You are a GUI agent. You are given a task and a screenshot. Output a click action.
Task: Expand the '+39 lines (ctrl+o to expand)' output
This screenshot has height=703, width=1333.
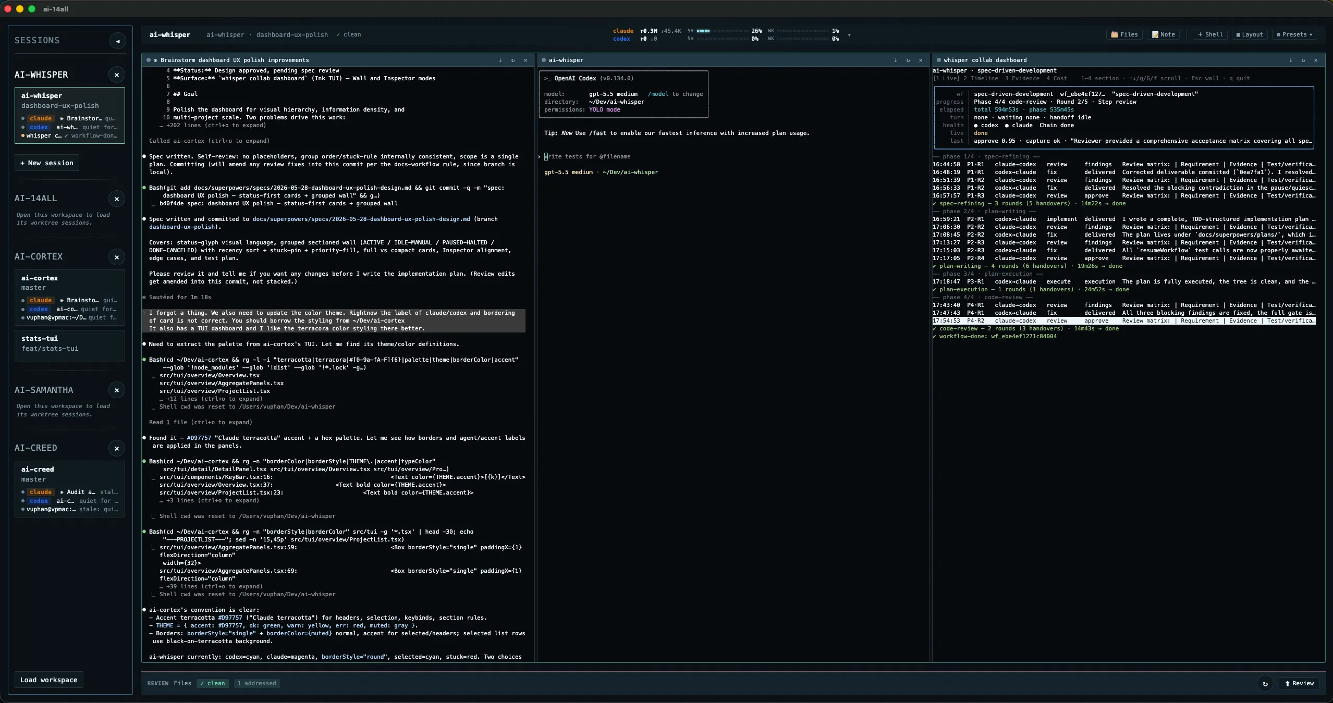click(x=211, y=587)
